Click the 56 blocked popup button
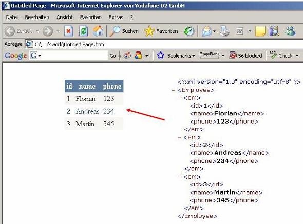The image size is (303, 224). click(x=245, y=56)
